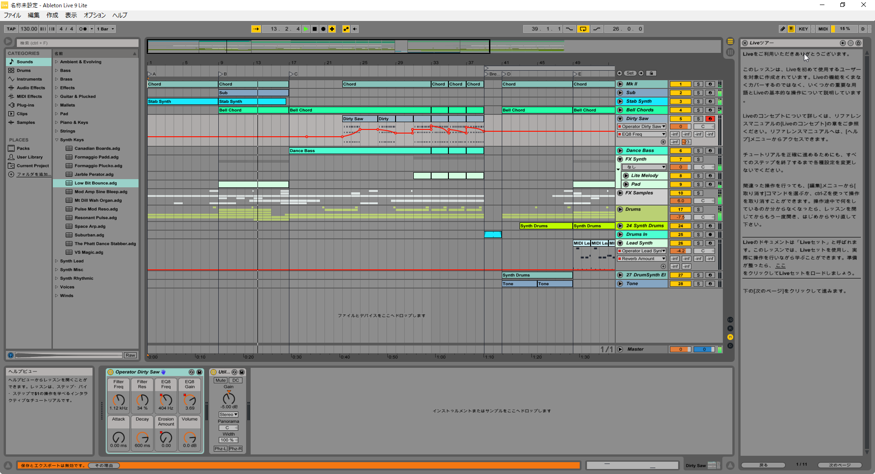Adjust the Utility Gain knob
Viewport: 875px width, 474px height.
click(x=229, y=398)
